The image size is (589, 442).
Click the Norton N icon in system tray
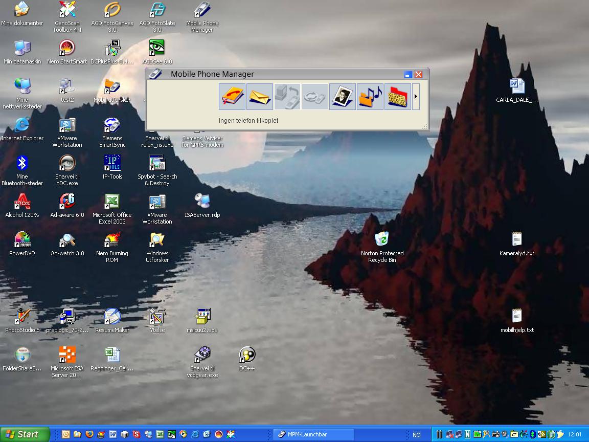(467, 434)
